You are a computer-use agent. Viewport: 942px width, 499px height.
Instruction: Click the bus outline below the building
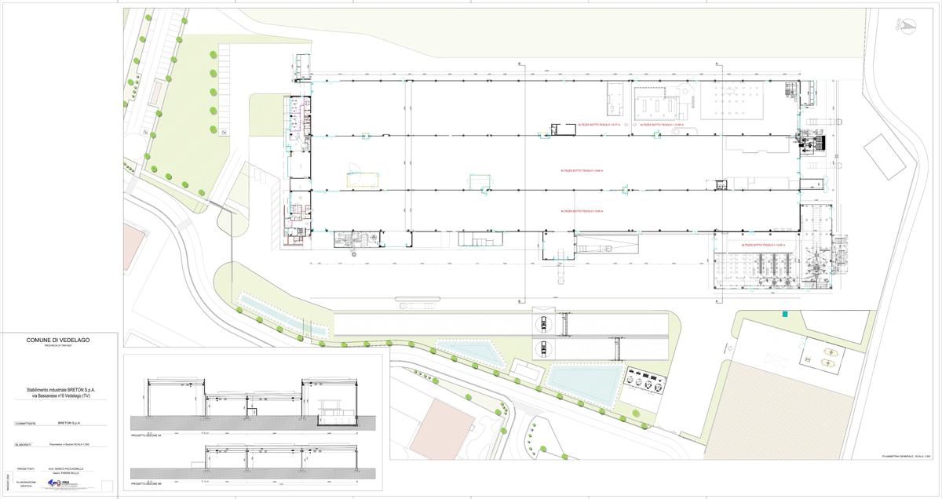[x=414, y=306]
